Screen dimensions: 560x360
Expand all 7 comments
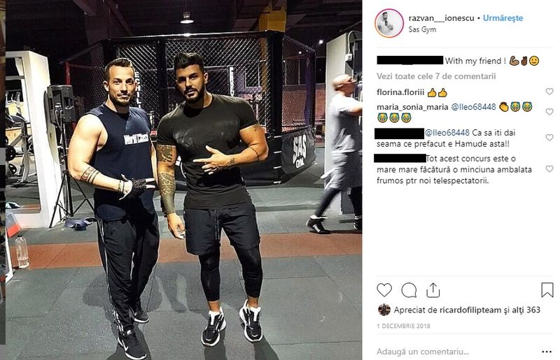436,76
